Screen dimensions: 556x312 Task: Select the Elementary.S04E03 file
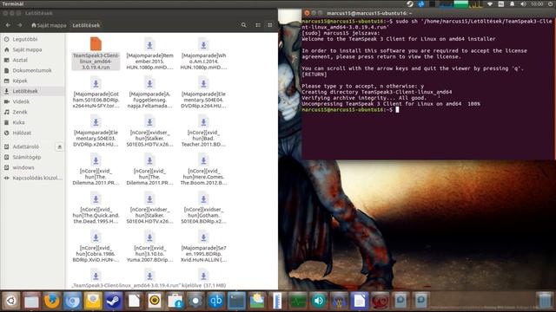pyautogui.click(x=96, y=131)
